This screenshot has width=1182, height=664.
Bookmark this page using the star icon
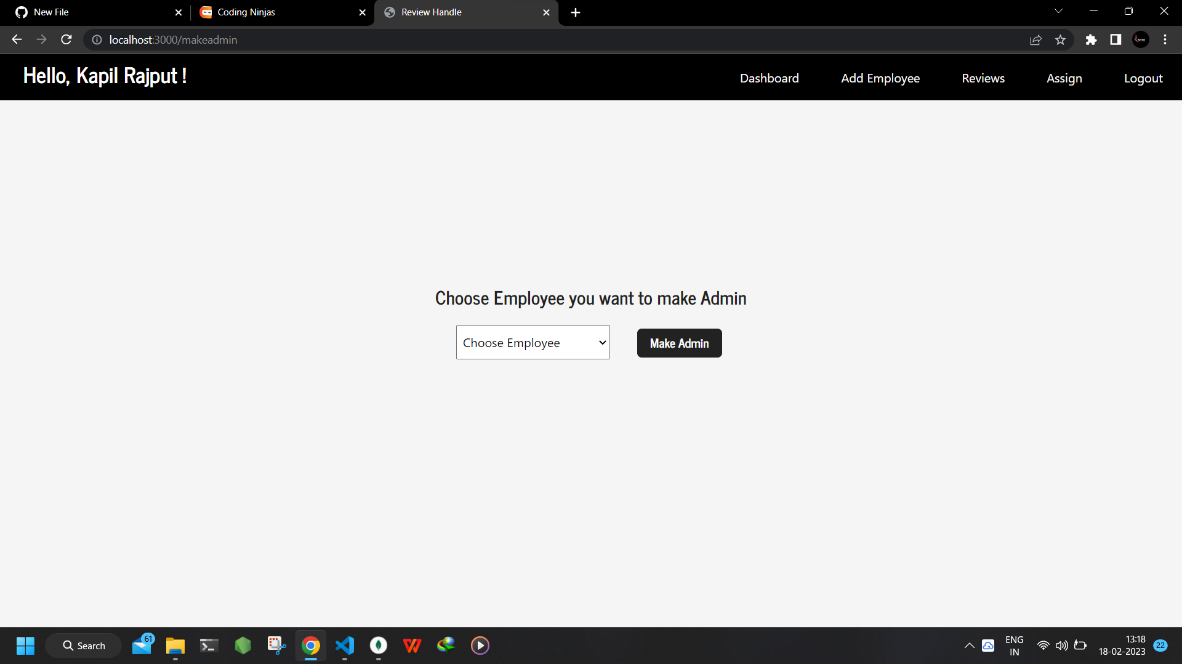(x=1060, y=39)
